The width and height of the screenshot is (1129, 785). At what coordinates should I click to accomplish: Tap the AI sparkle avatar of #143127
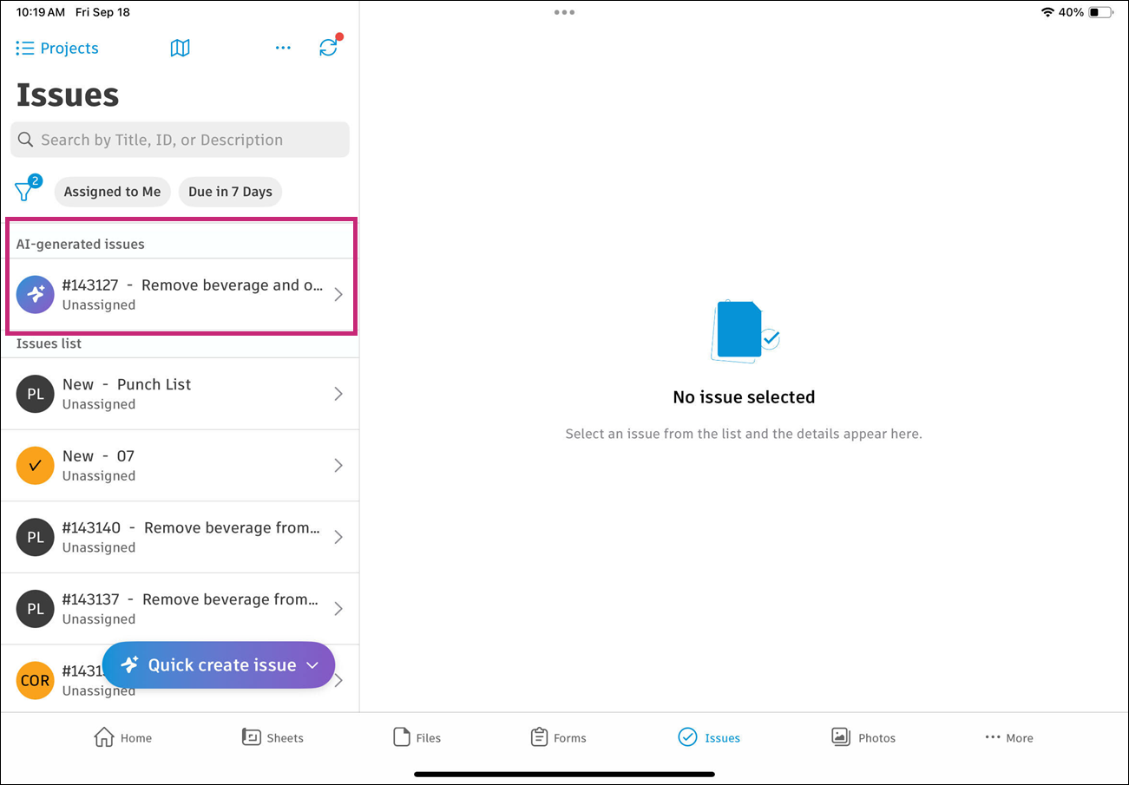click(36, 294)
